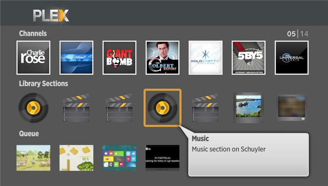
Task: Click the 05|14 item counter
Action: pos(298,34)
